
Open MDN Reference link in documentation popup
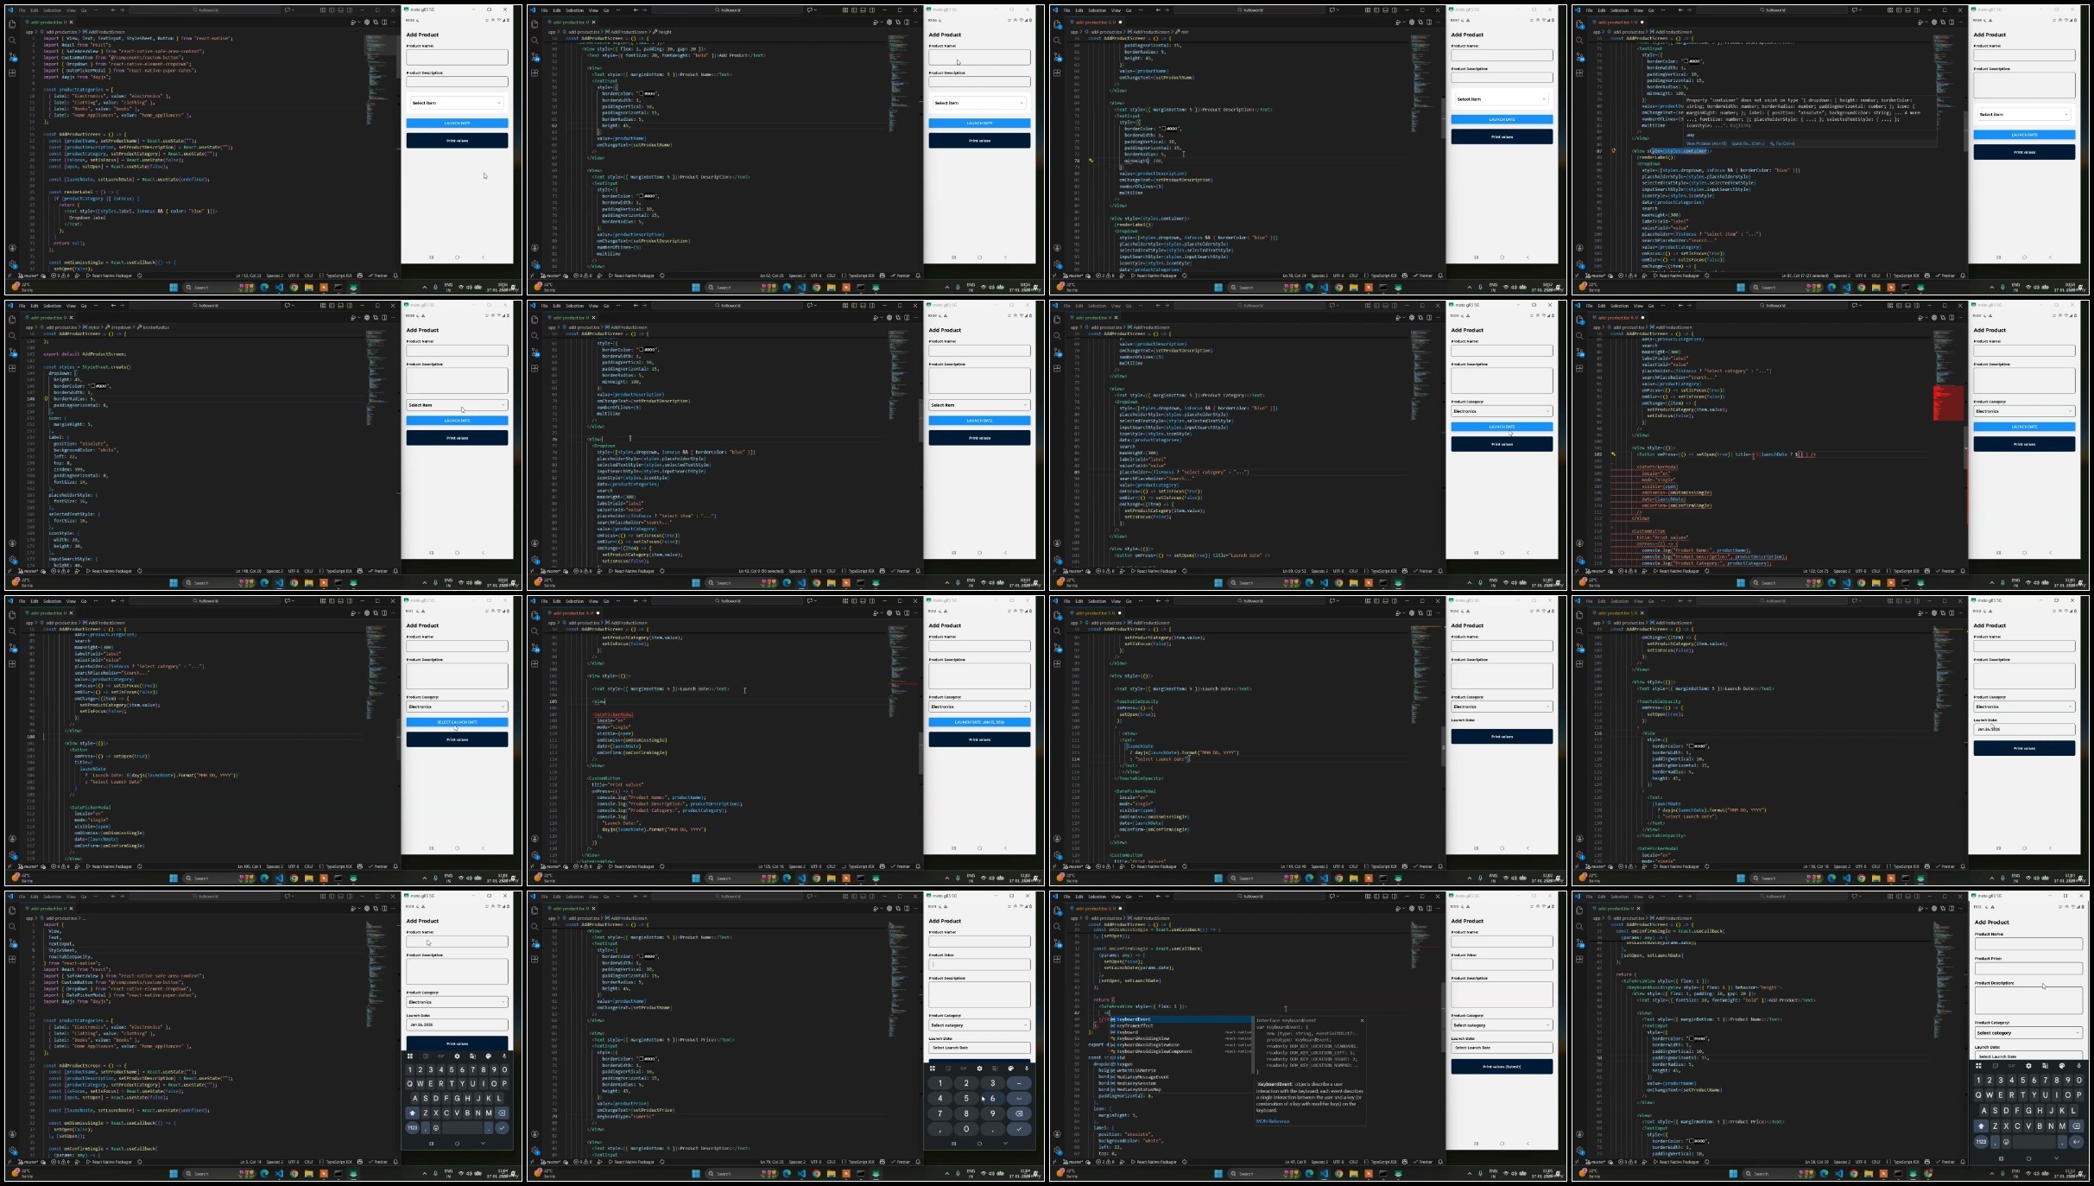(x=1273, y=1121)
